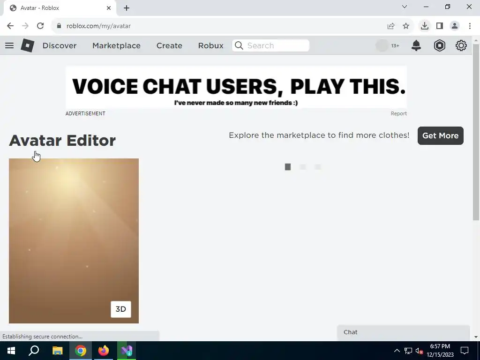Click Chrome icon on taskbar

[x=81, y=351]
